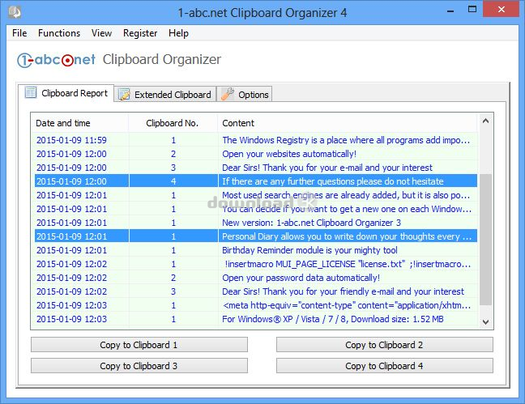Select row 'Most used search engines are already added'
Viewport: 525px width, 404px height.
pyautogui.click(x=256, y=195)
